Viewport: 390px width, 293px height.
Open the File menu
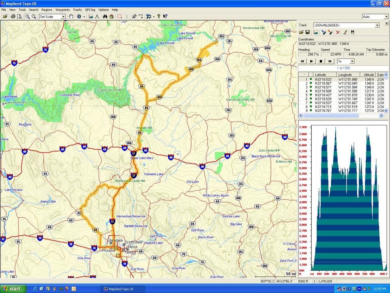(x=4, y=10)
